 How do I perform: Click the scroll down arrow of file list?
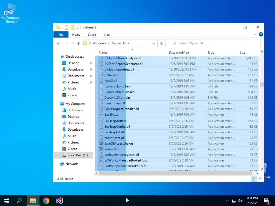coord(262,169)
